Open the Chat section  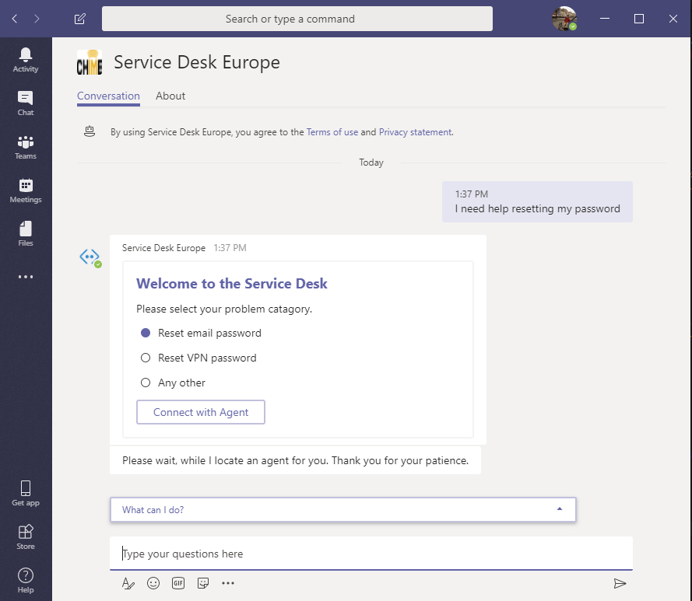click(x=26, y=103)
